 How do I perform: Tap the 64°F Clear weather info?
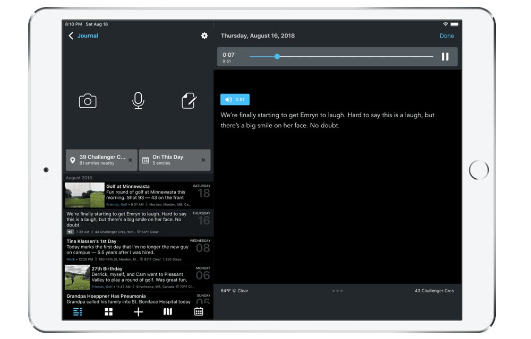[234, 291]
